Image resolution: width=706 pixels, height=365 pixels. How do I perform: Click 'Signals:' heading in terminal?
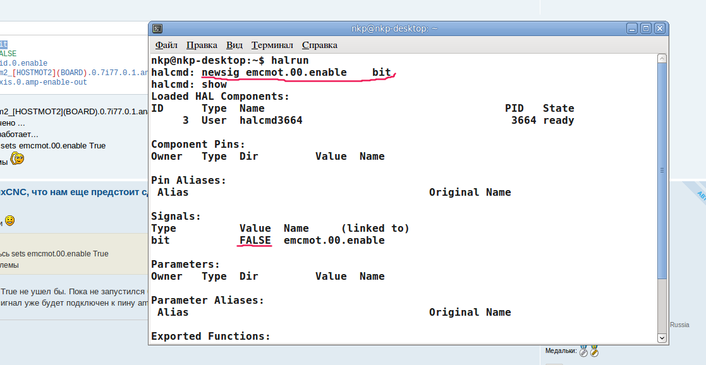[x=176, y=217]
